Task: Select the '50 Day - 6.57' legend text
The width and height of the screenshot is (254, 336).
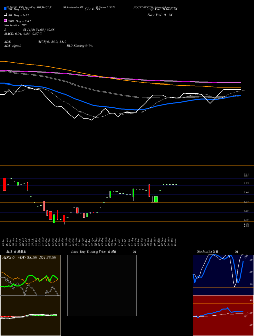Action: (19, 15)
